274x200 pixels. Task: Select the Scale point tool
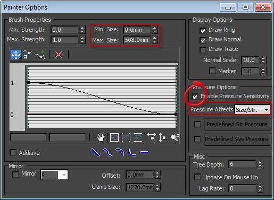(27, 55)
